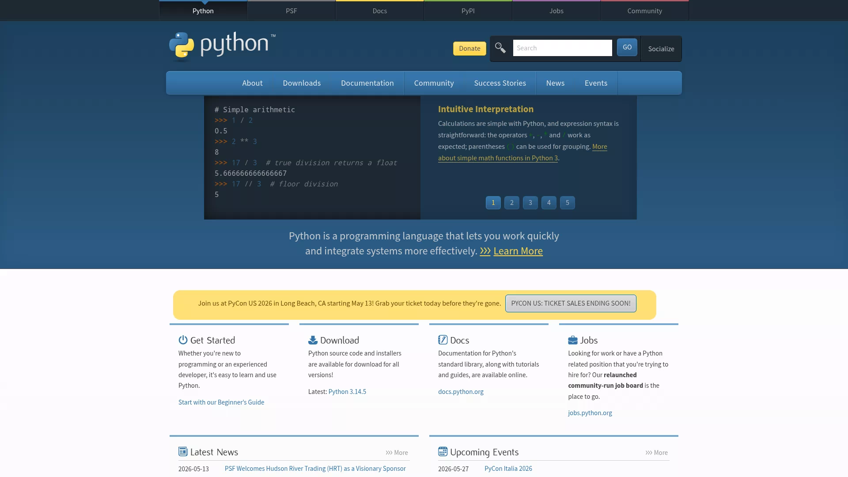The width and height of the screenshot is (848, 477).
Task: Click the GO search button
Action: click(x=627, y=47)
